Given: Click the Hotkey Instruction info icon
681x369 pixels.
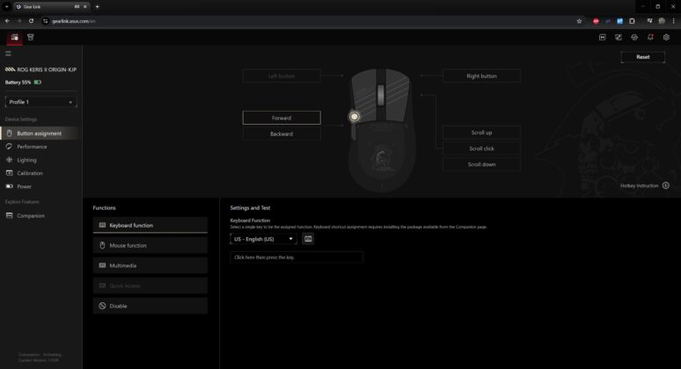Looking at the screenshot, I should pyautogui.click(x=666, y=185).
